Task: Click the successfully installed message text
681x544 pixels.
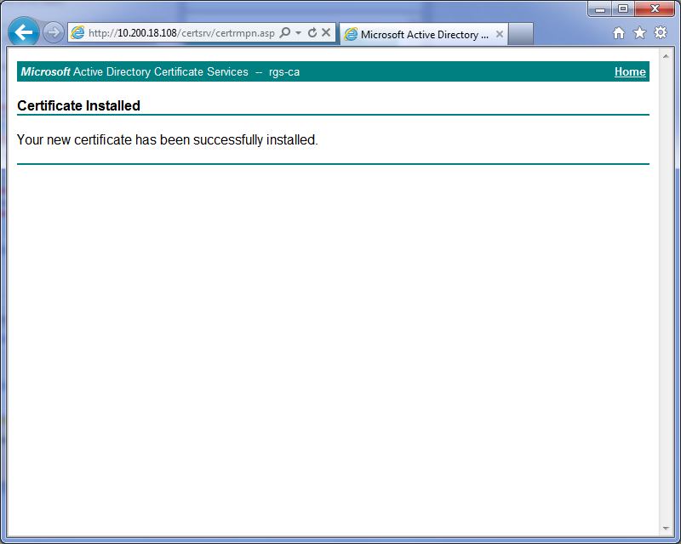Action: point(167,139)
